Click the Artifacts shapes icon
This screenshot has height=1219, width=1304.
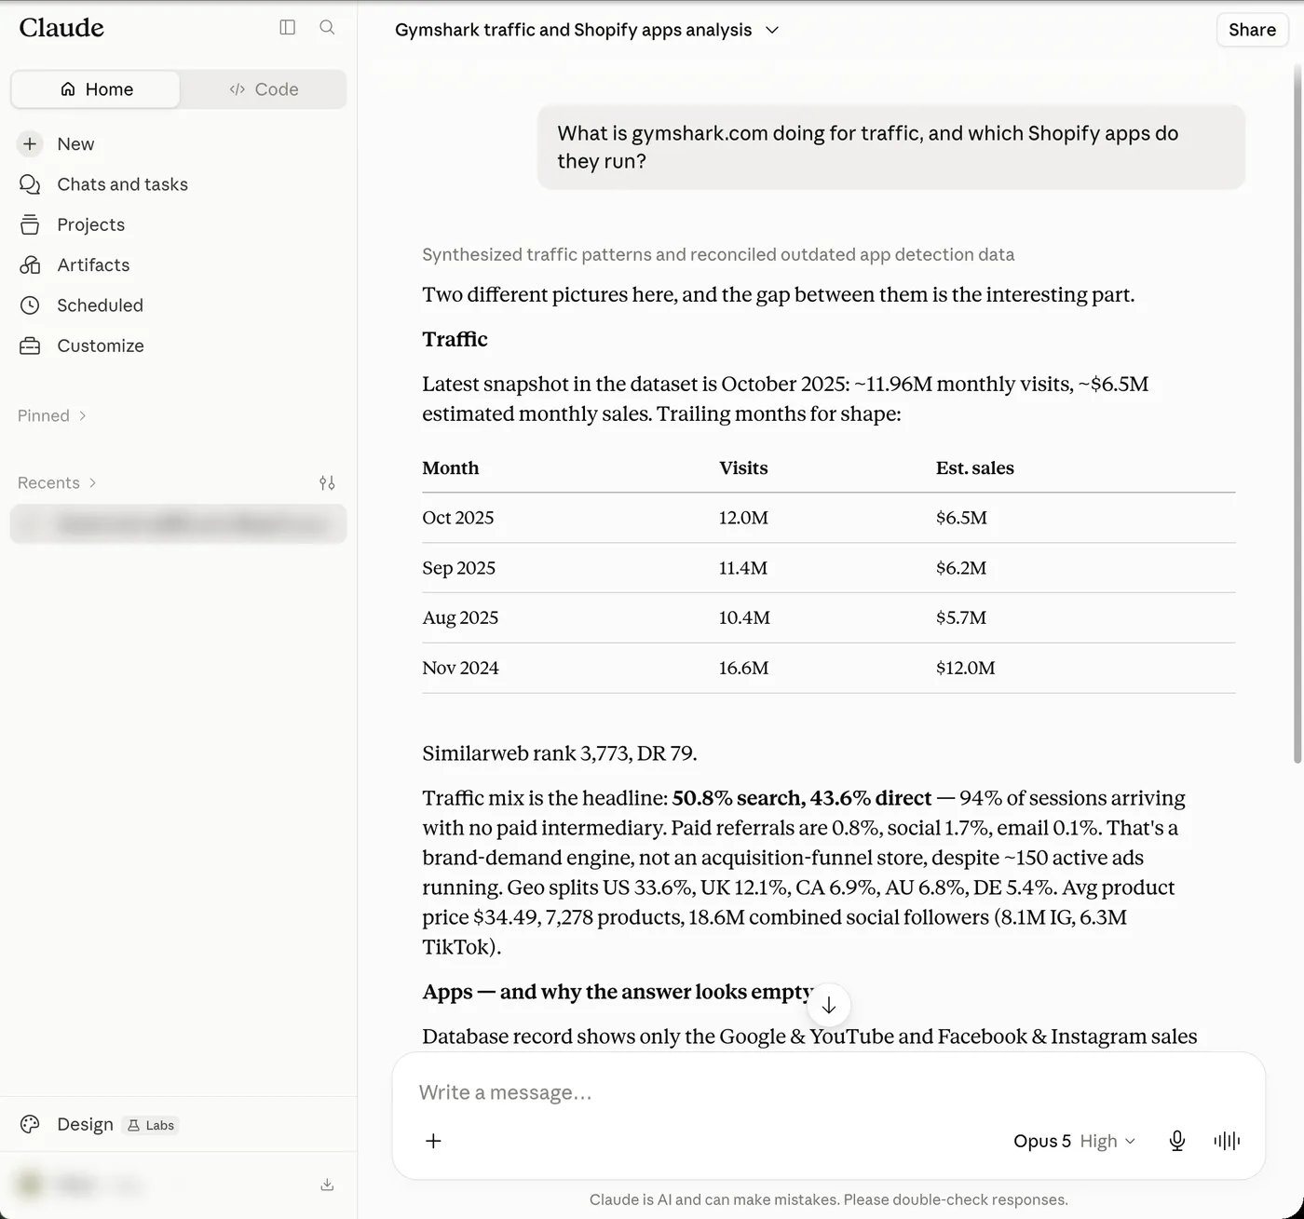coord(30,264)
